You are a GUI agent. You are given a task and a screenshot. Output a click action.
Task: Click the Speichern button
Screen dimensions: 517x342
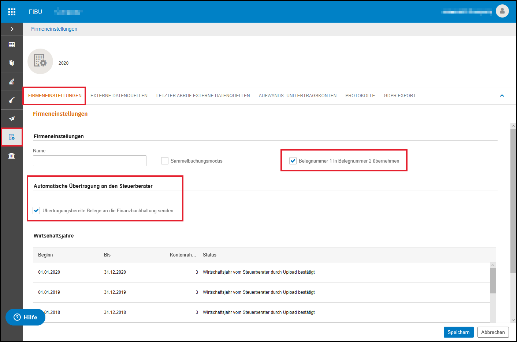point(459,332)
